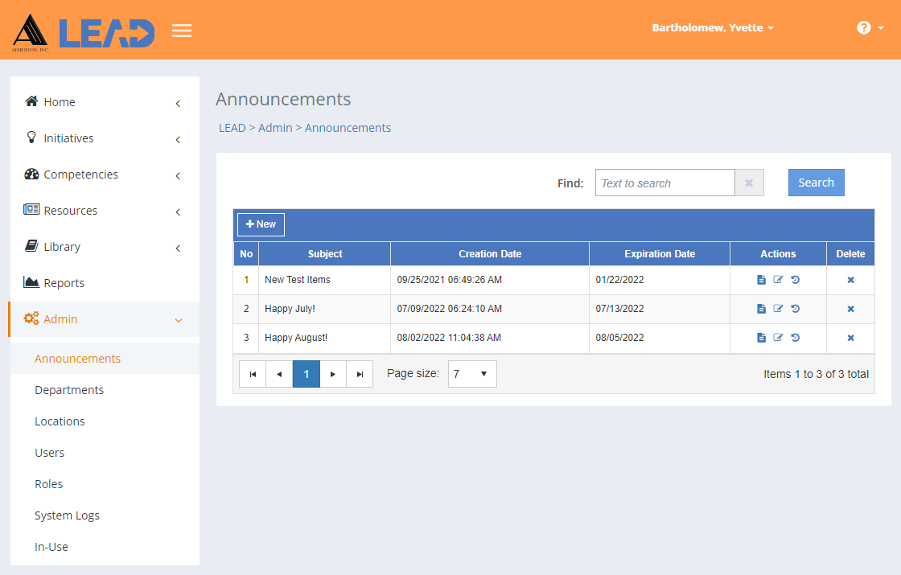
Task: Click the hamburger menu icon in header
Action: (182, 31)
